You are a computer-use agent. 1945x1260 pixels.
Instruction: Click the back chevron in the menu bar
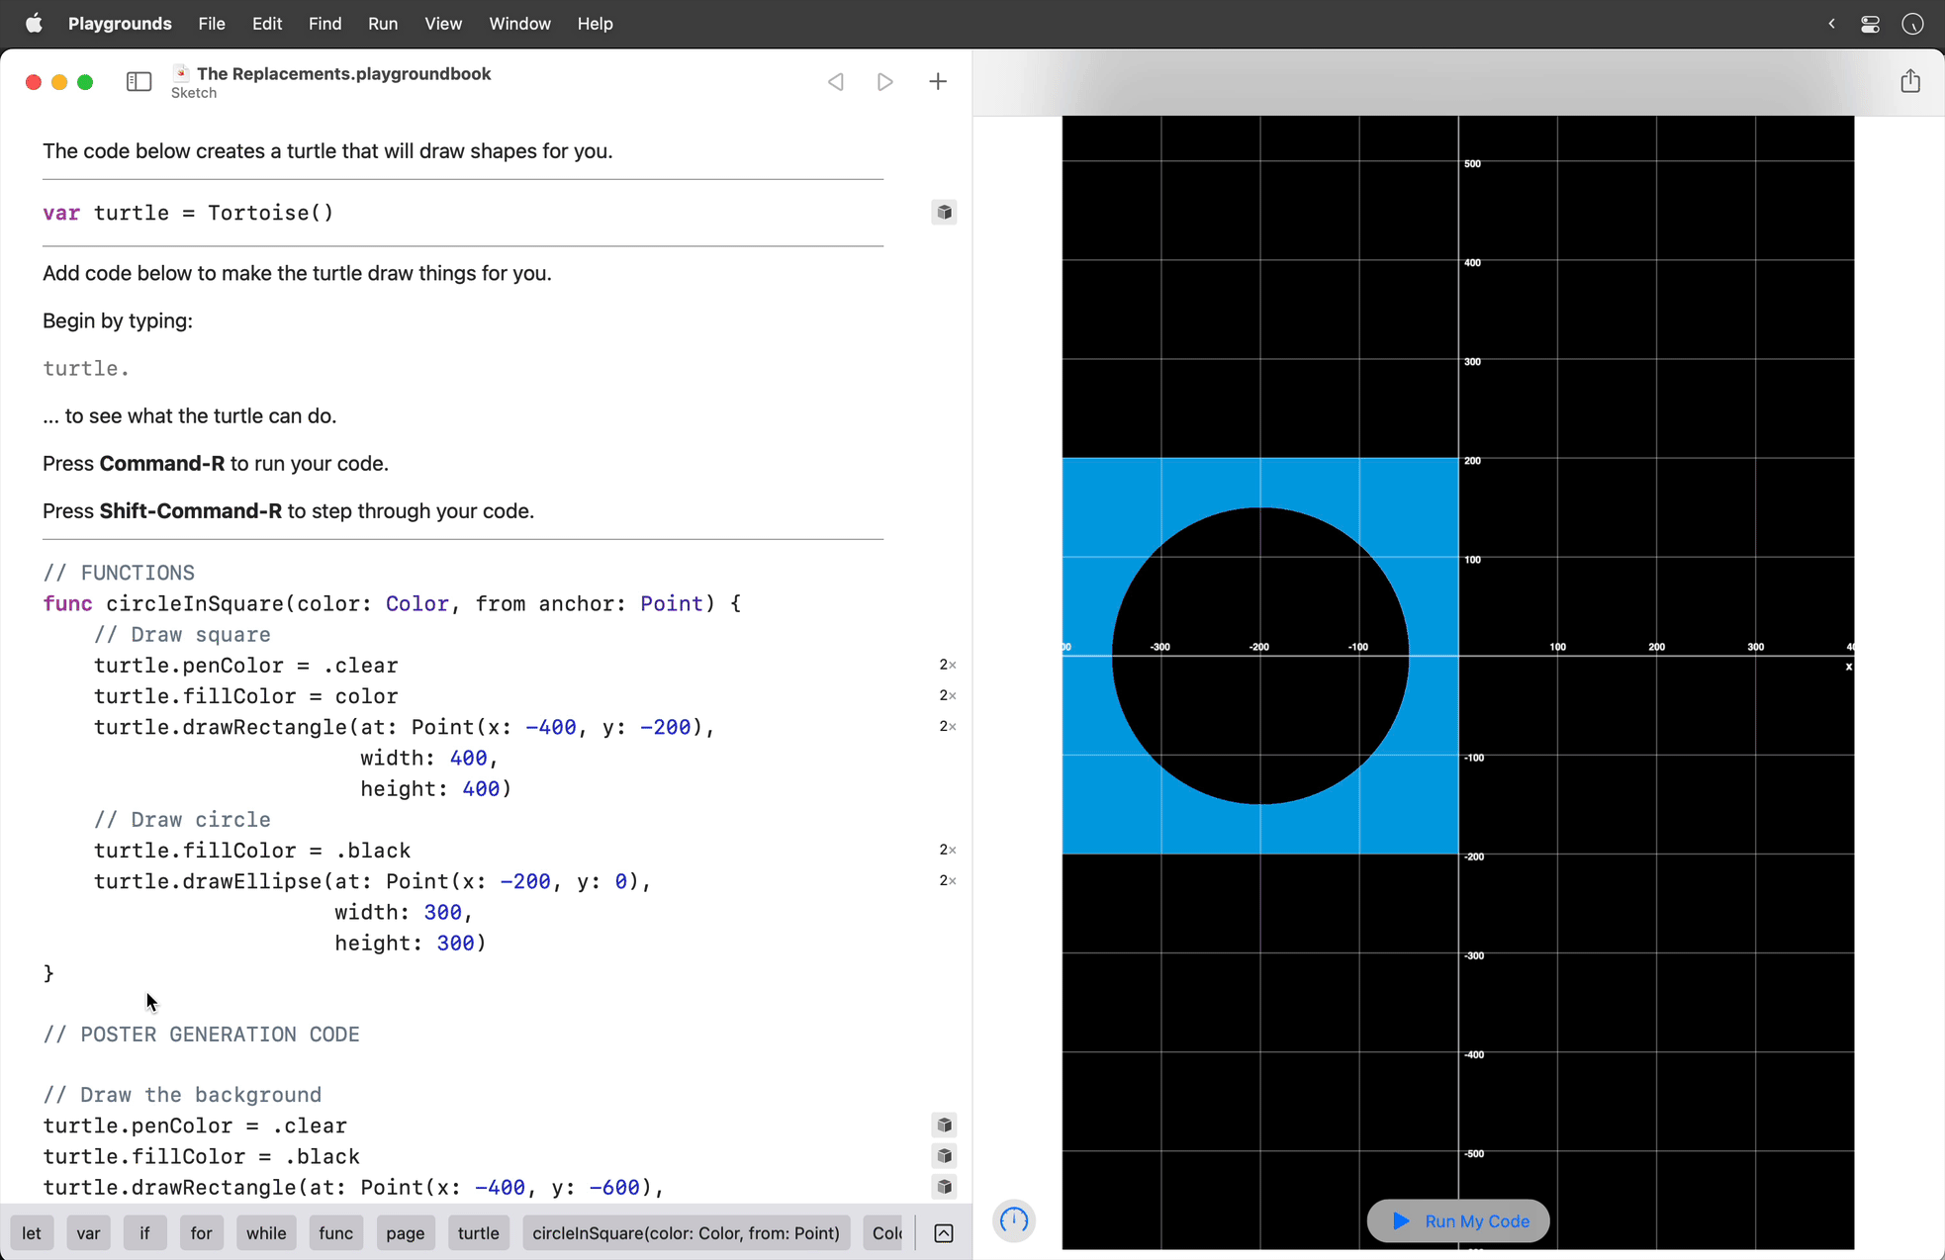coord(1831,23)
